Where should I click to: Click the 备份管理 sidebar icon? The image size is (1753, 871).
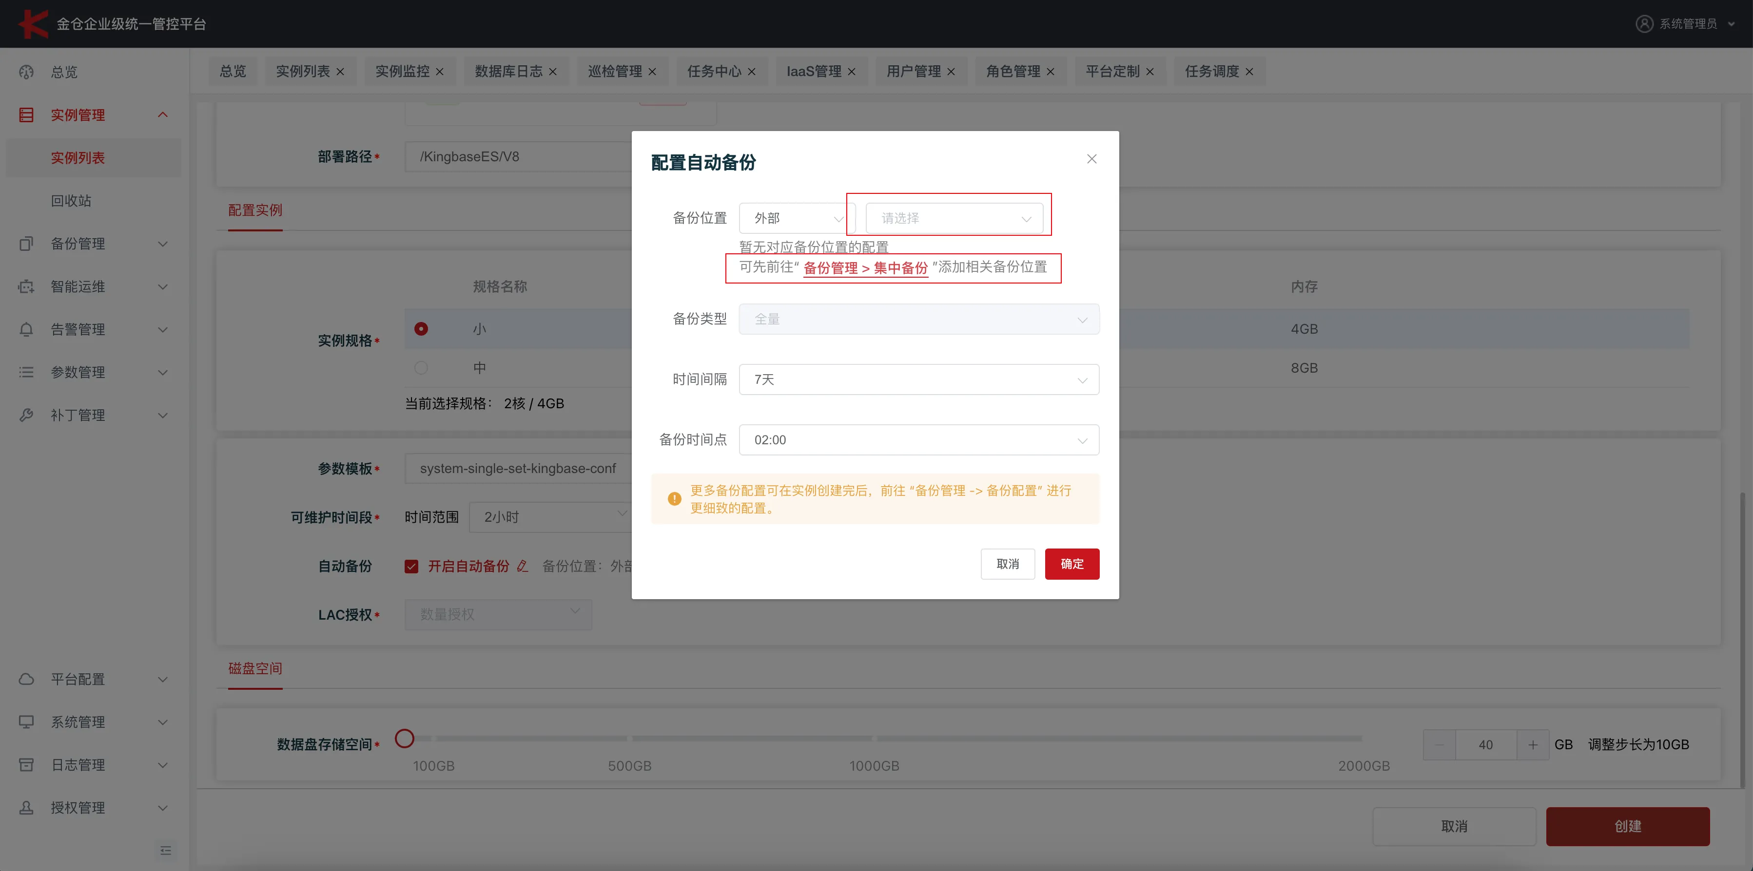click(x=26, y=244)
